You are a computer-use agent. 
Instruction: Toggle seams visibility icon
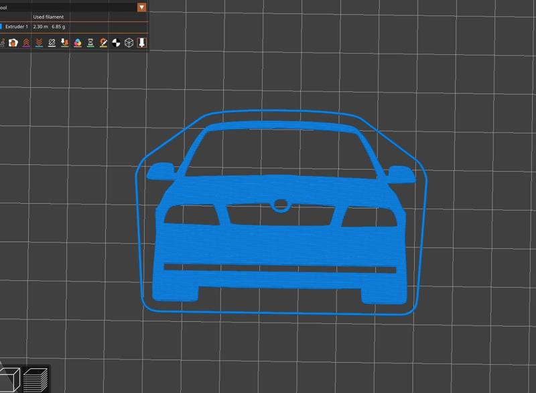click(x=52, y=43)
